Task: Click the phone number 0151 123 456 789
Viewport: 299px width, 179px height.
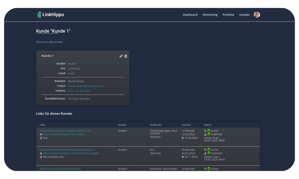Action: pos(78,91)
